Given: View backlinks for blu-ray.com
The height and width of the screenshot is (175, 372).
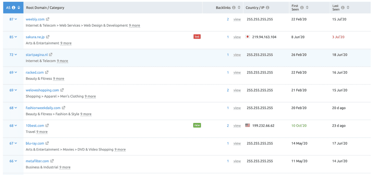Looking at the screenshot, I should click(237, 143).
